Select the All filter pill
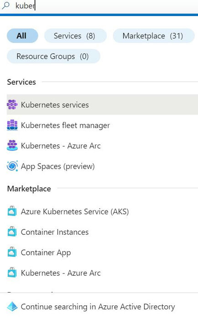This screenshot has height=319, width=198. (22, 36)
